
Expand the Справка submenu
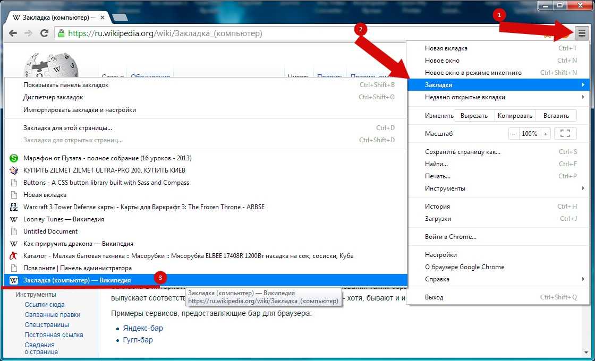click(x=499, y=279)
